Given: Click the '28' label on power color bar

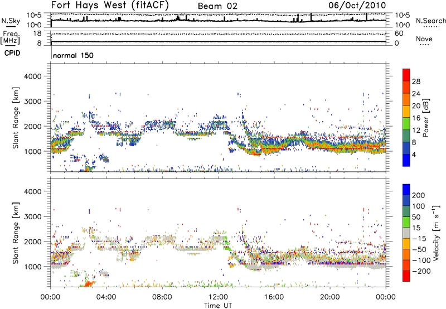Looking at the screenshot, I should click(416, 81).
